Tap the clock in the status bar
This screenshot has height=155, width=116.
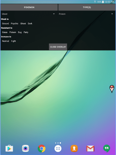tap(109, 2)
